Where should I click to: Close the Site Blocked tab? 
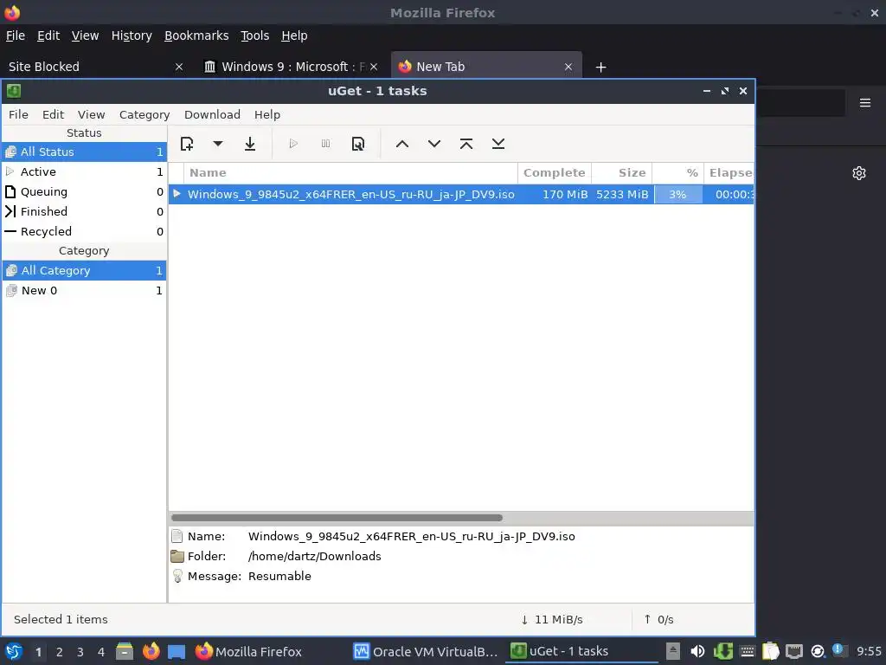(179, 67)
